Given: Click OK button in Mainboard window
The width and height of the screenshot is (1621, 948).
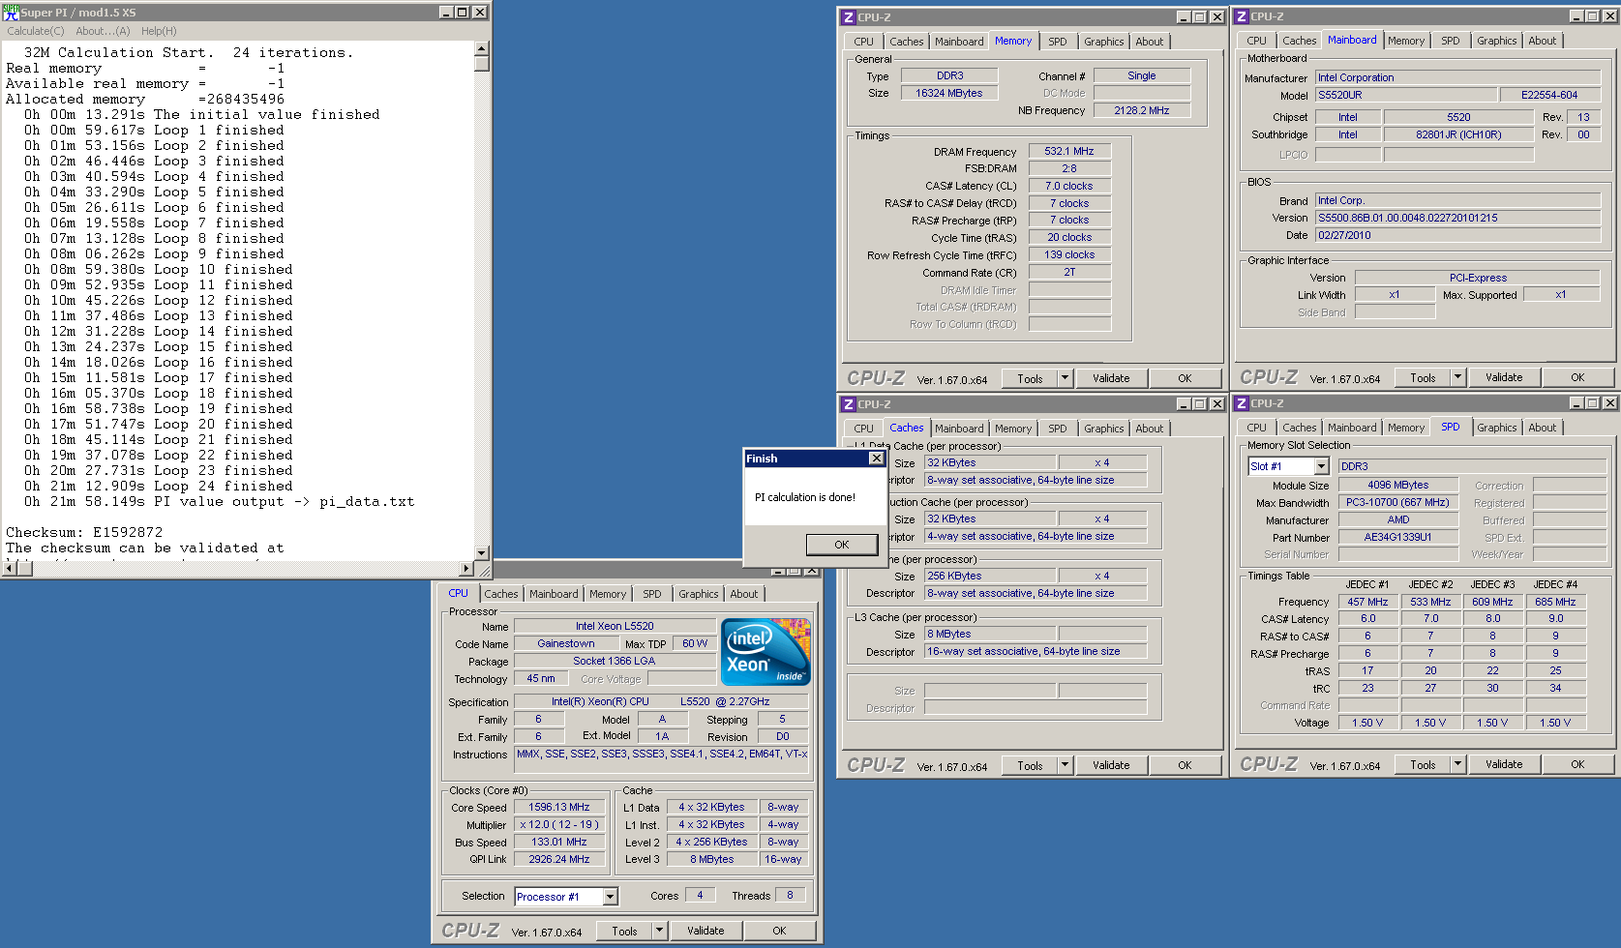Looking at the screenshot, I should coord(1577,377).
